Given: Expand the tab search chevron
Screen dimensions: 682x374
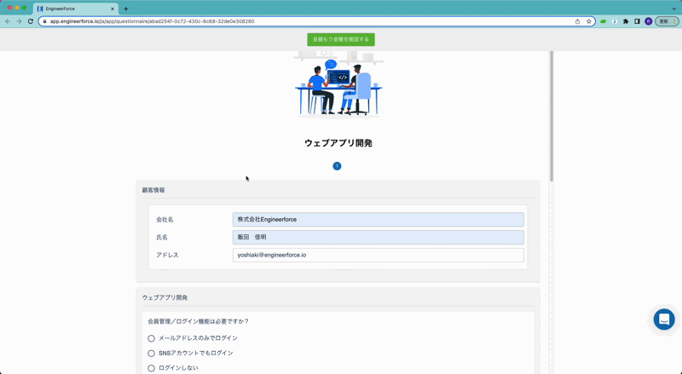Looking at the screenshot, I should 673,9.
